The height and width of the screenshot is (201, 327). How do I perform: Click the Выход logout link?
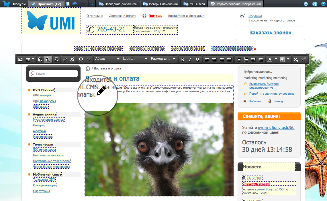point(278,101)
